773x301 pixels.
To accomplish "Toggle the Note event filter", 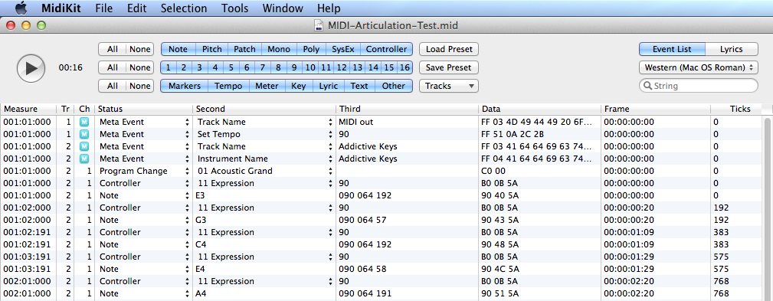I will click(x=178, y=49).
